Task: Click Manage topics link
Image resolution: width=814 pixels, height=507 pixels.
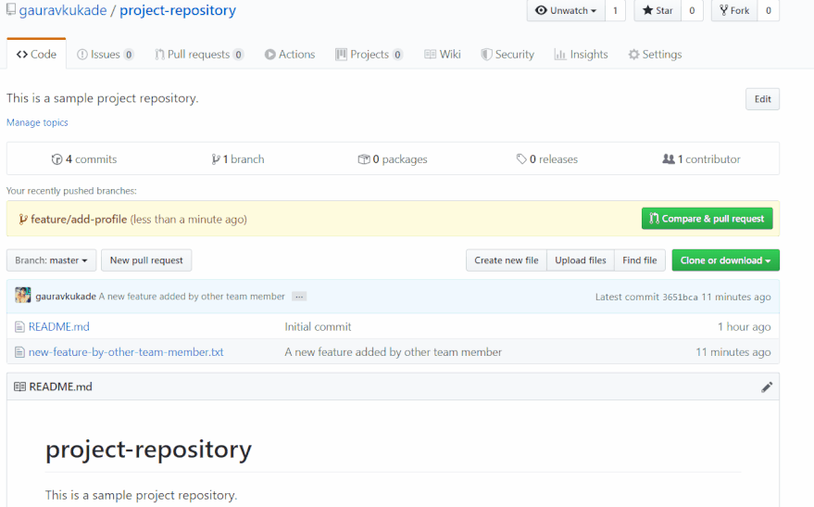Action: click(37, 122)
